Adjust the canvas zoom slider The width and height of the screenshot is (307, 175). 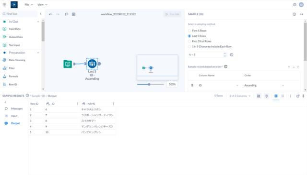(x=149, y=85)
